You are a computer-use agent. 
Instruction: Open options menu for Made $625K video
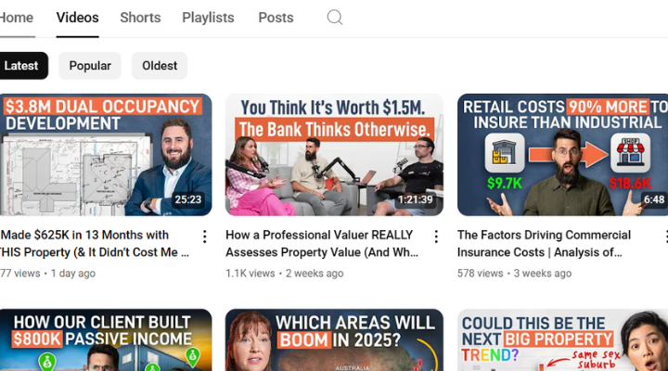click(205, 237)
